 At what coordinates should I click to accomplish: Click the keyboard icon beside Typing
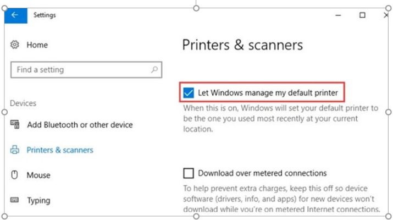click(x=14, y=200)
